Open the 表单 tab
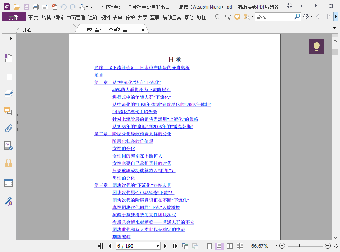Viewport: 340px width, 252px height. [117, 17]
